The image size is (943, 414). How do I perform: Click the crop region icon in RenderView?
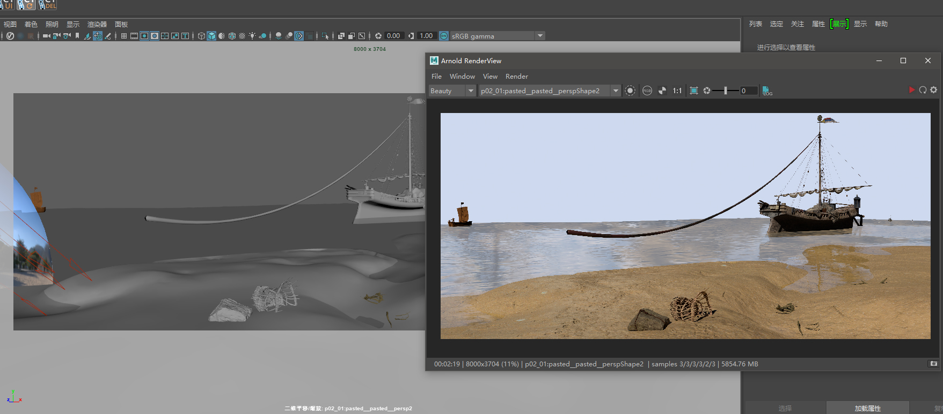click(x=694, y=91)
